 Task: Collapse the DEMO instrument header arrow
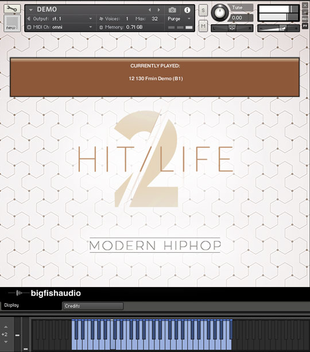coord(31,10)
